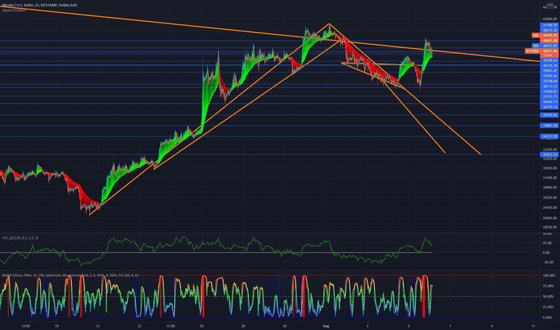Click the red Ask price label

pyautogui.click(x=544, y=35)
